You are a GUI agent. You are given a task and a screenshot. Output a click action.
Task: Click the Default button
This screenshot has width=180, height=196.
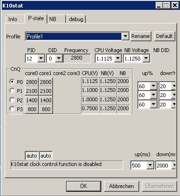tap(165, 36)
